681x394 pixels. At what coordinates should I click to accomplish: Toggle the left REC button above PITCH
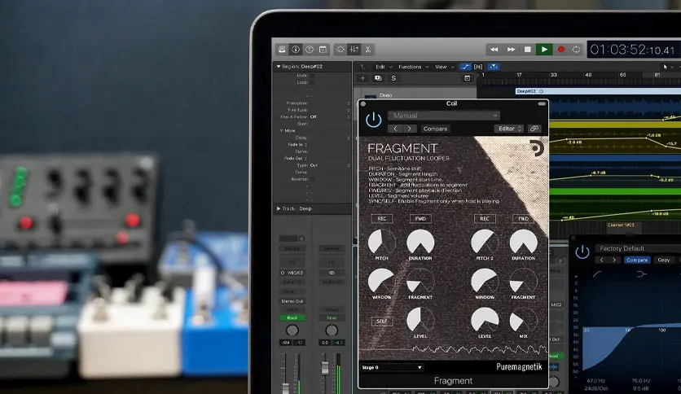382,219
